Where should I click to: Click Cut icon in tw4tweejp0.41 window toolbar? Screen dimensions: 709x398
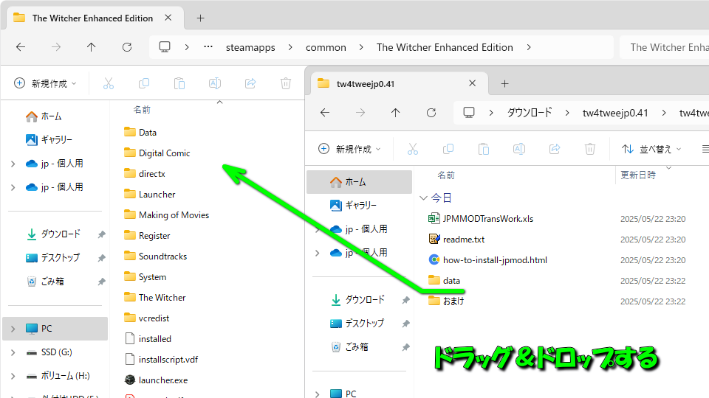413,149
